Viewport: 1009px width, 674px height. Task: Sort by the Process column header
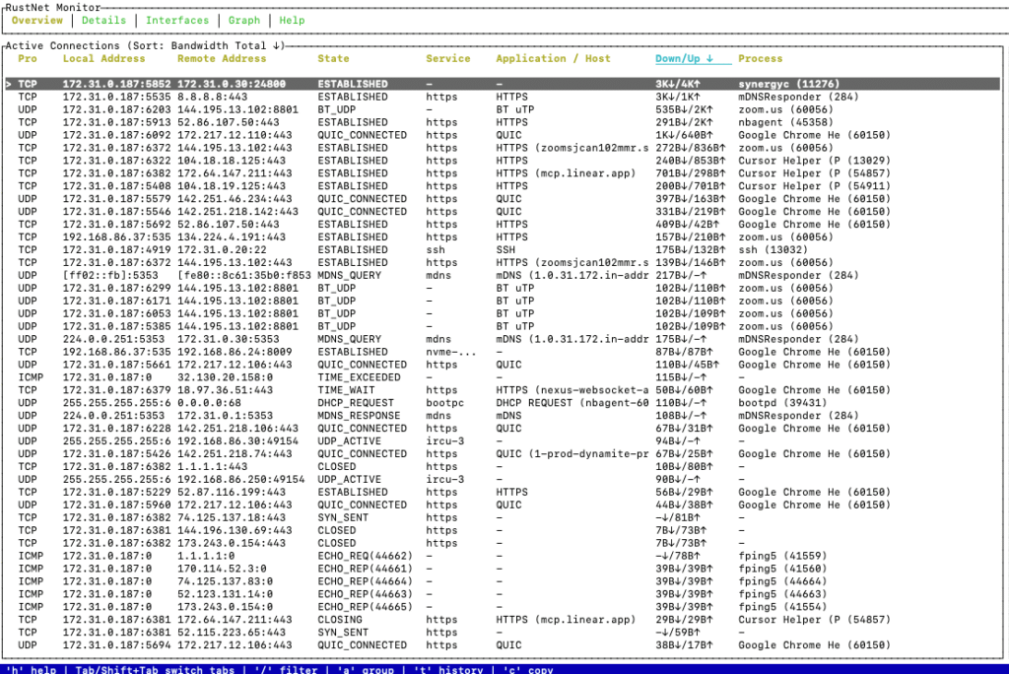coord(760,58)
